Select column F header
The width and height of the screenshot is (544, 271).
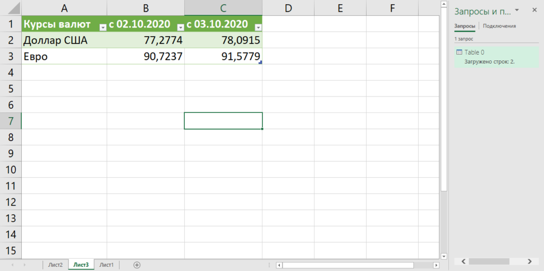393,8
